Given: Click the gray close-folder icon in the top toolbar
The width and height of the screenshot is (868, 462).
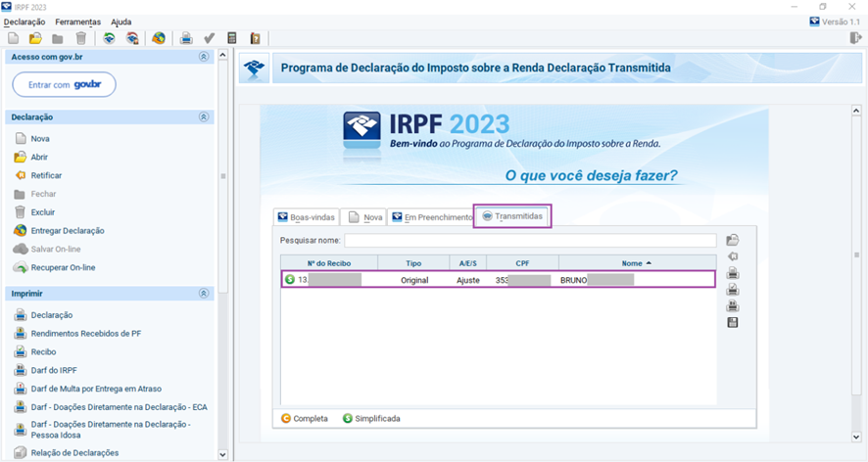Looking at the screenshot, I should coord(58,38).
